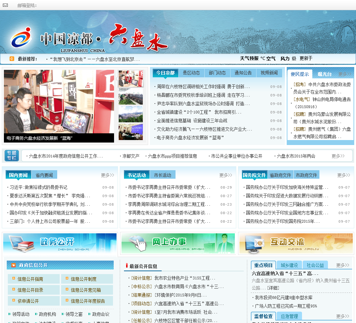Open 更多 in the 专题专栏 bar
Screen dimensions: 356x323
pos(338,156)
